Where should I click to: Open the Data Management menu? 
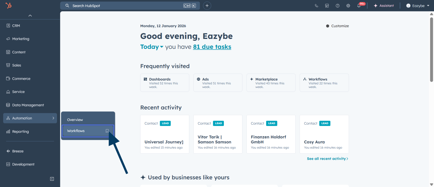click(30, 105)
